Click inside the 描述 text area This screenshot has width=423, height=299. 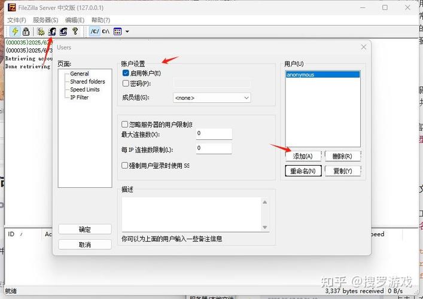click(x=191, y=214)
